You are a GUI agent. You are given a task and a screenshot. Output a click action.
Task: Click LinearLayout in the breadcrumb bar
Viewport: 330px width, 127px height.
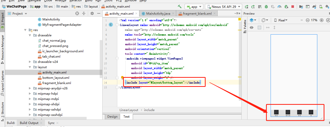[129, 110]
